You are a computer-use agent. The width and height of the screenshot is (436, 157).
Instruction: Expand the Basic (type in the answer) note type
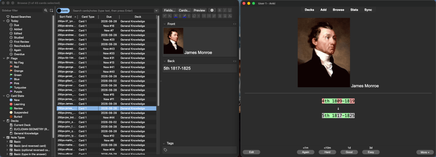click(7, 154)
